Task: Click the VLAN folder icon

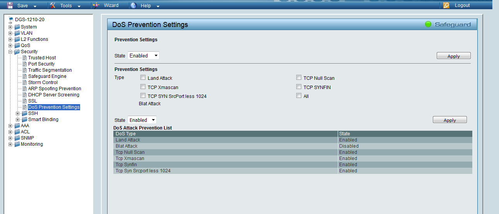Action: pyautogui.click(x=17, y=33)
